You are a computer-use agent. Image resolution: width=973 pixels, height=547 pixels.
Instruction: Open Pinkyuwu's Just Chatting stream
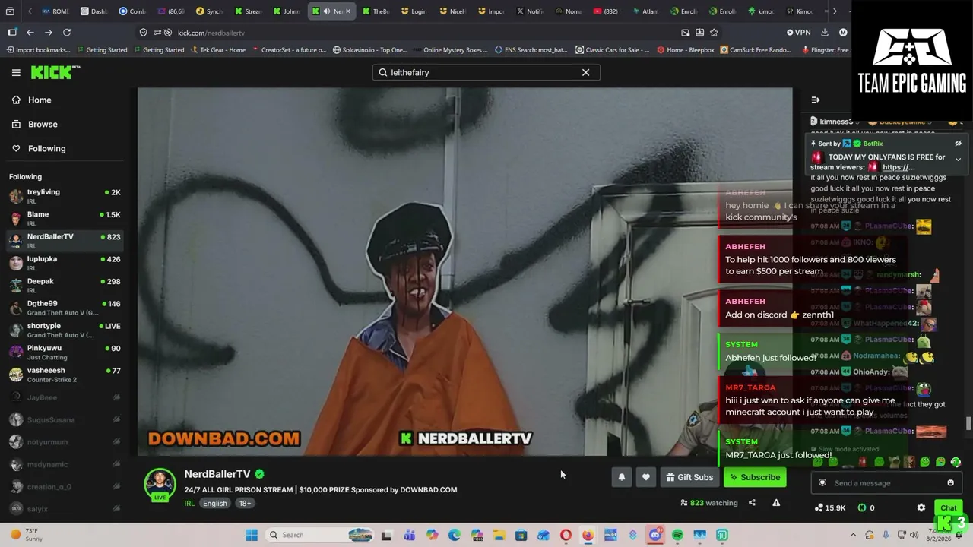pos(65,352)
